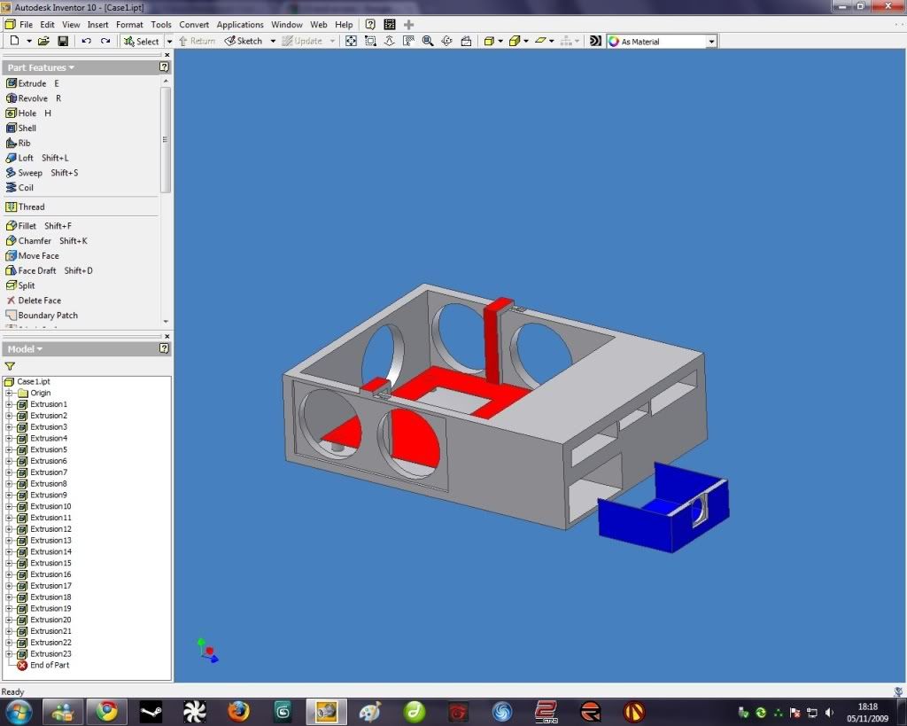Expand the Extrusion12 tree node
The image size is (907, 726).
coord(9,529)
